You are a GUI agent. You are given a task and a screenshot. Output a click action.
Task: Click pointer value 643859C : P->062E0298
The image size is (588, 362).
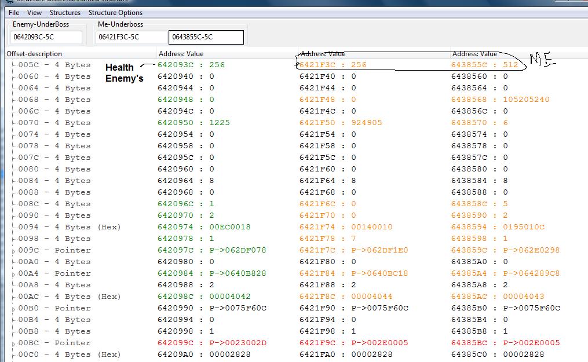pyautogui.click(x=505, y=250)
